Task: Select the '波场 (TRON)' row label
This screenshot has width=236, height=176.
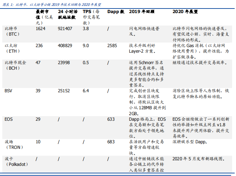Action: (14, 145)
